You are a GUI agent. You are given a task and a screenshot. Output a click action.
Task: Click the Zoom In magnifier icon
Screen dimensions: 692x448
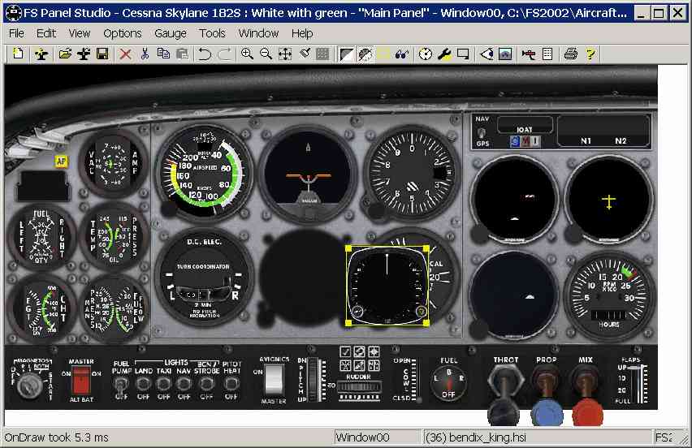pos(247,54)
